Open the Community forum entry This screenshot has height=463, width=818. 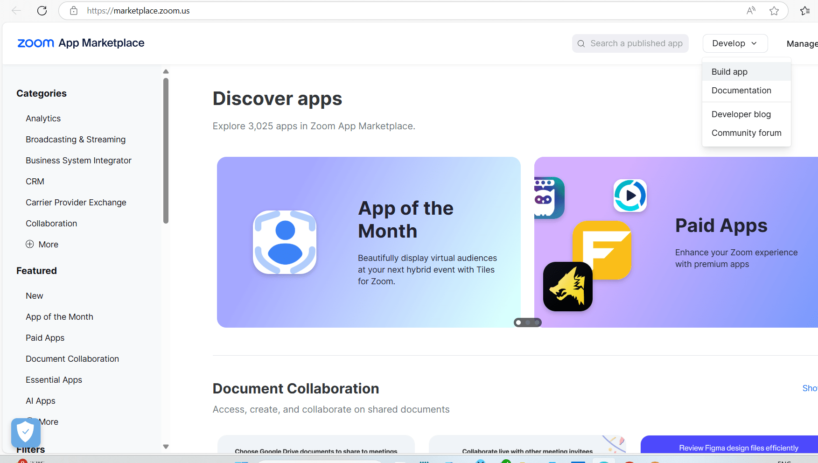coord(746,133)
